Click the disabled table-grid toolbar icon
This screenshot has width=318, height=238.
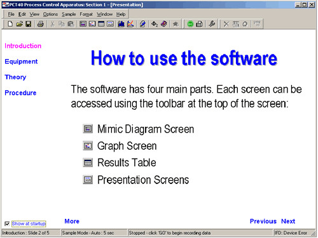coord(236,24)
